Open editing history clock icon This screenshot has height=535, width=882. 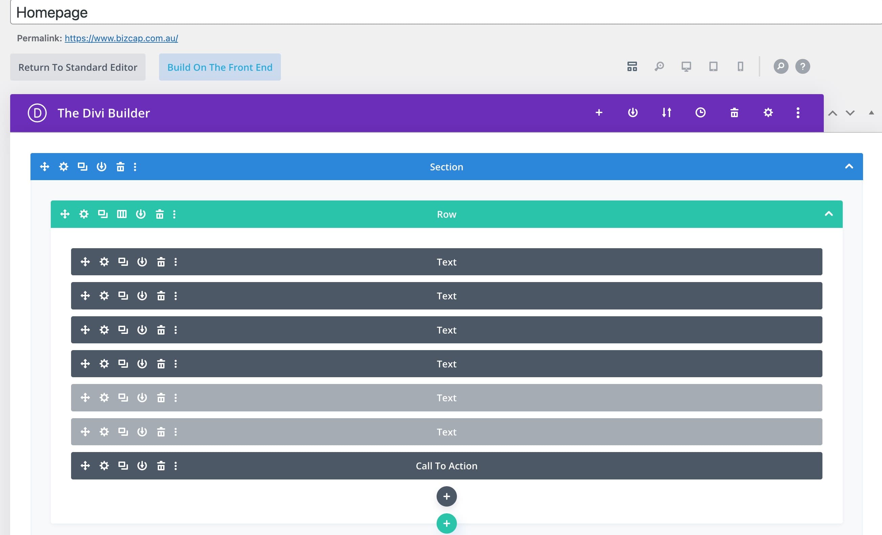701,113
